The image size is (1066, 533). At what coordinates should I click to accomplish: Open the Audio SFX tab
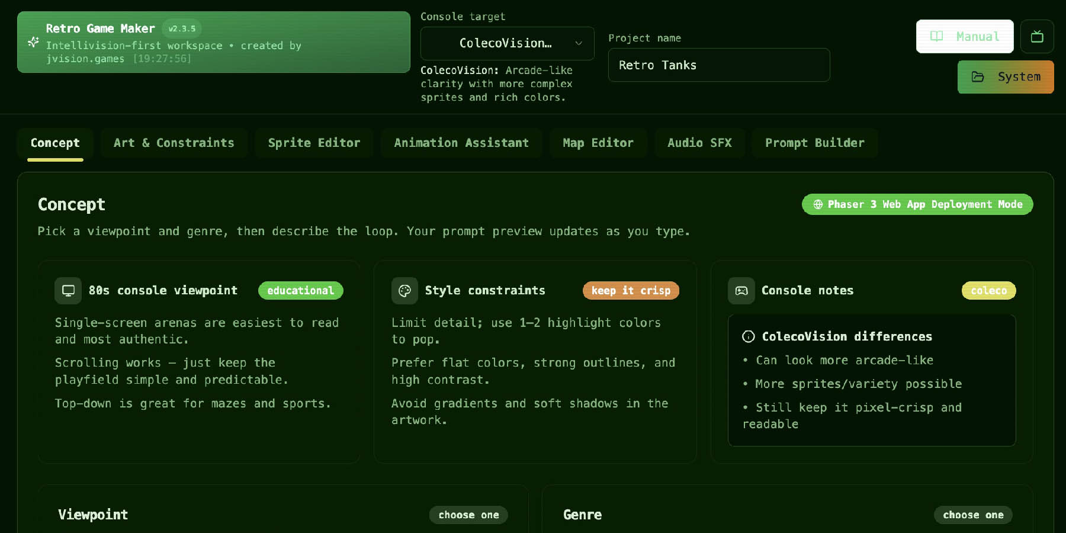[699, 143]
